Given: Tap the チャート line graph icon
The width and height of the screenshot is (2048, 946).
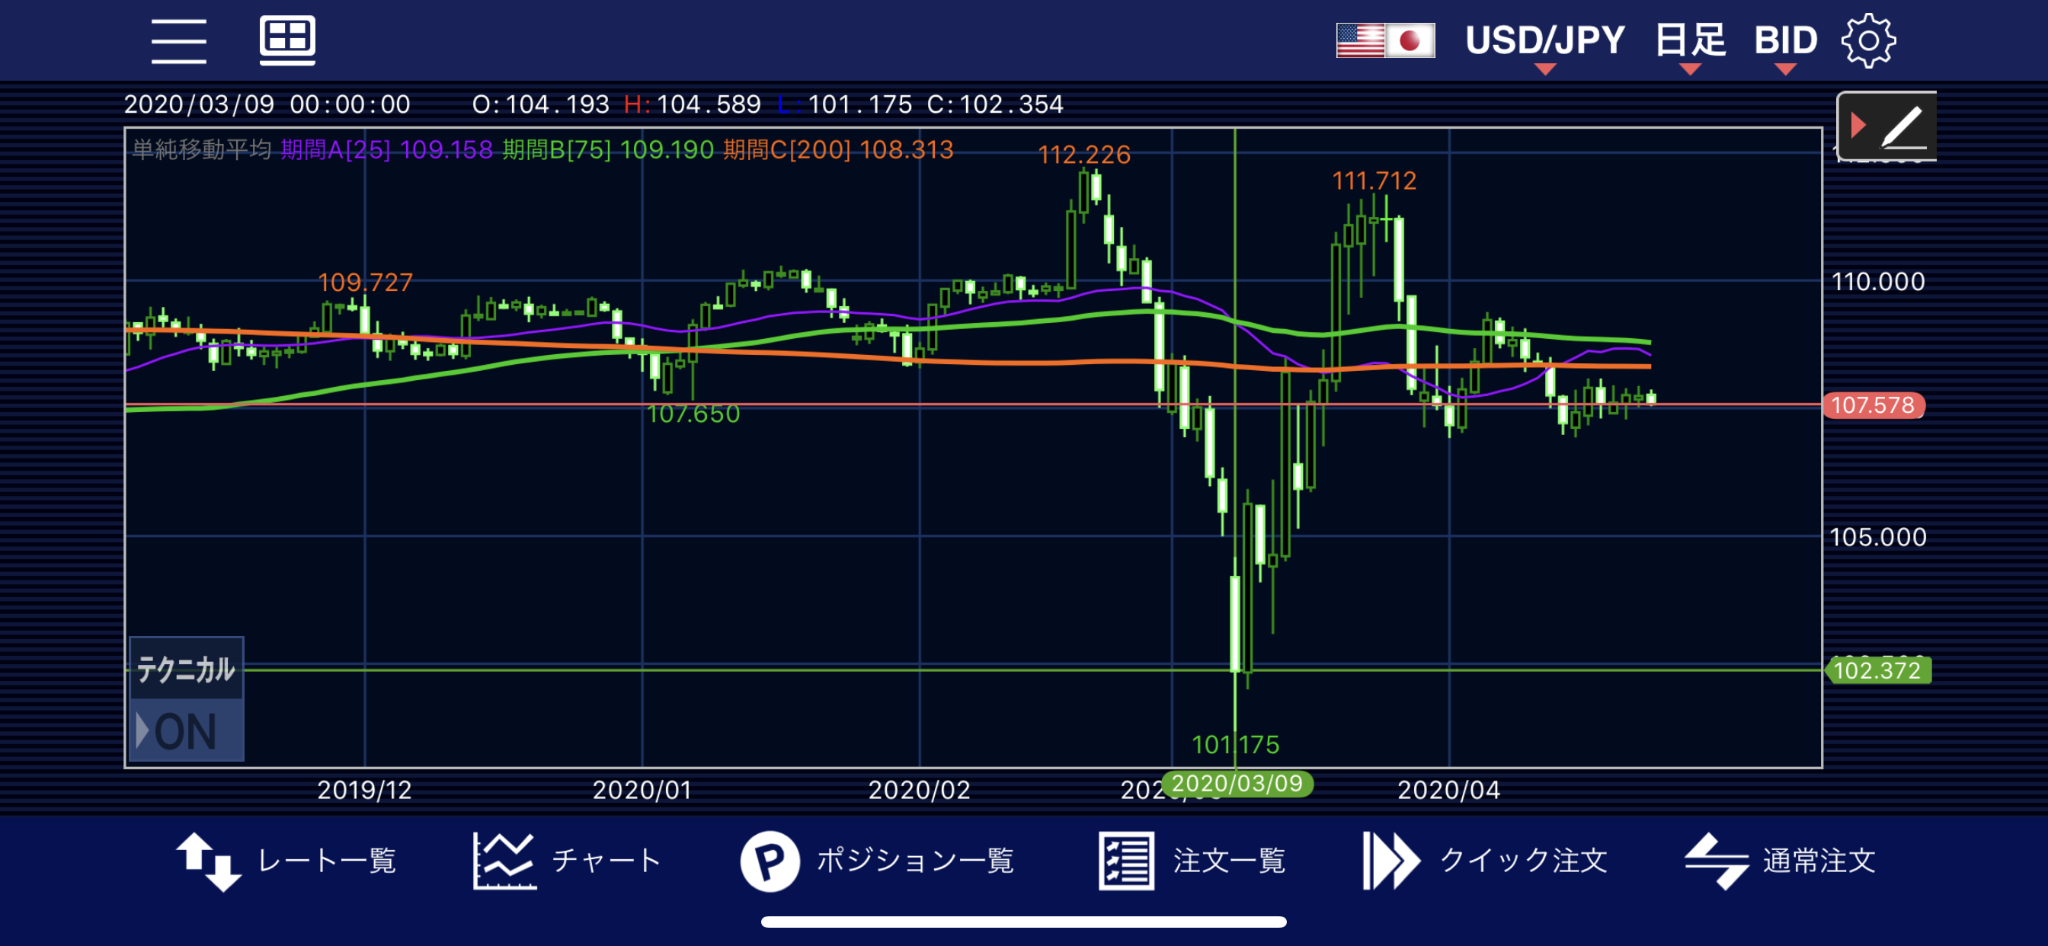Looking at the screenshot, I should coord(504,861).
